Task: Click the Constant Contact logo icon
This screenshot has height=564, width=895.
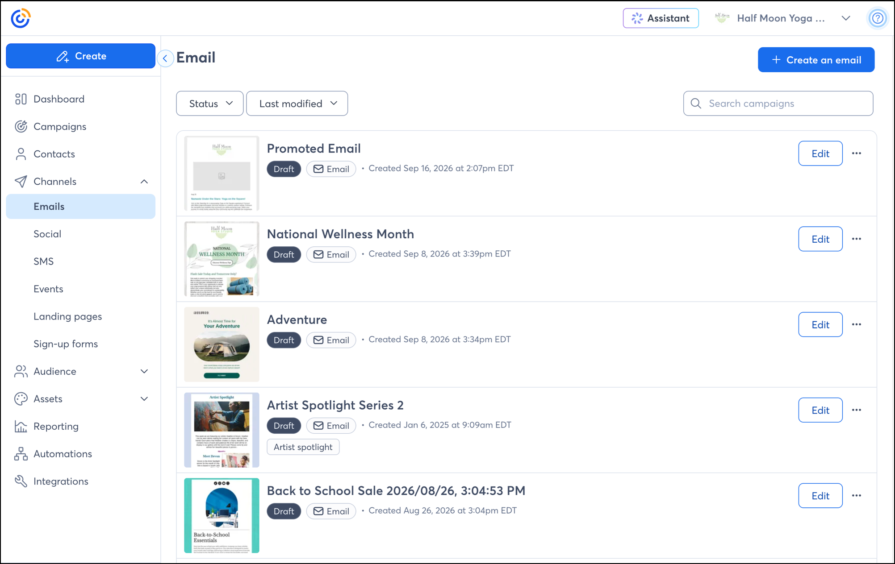Action: click(21, 18)
